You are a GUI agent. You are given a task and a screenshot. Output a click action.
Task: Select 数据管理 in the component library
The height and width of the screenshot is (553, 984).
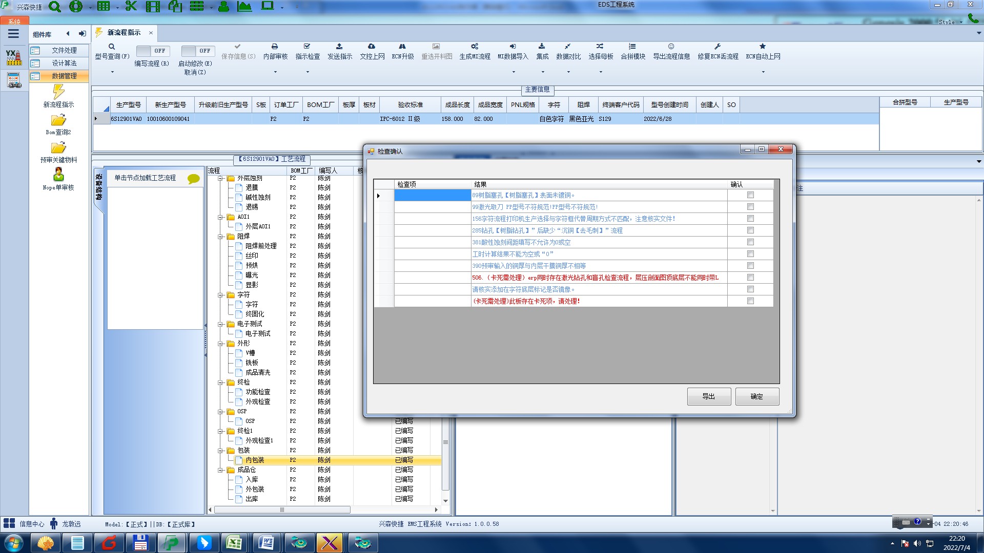(59, 76)
